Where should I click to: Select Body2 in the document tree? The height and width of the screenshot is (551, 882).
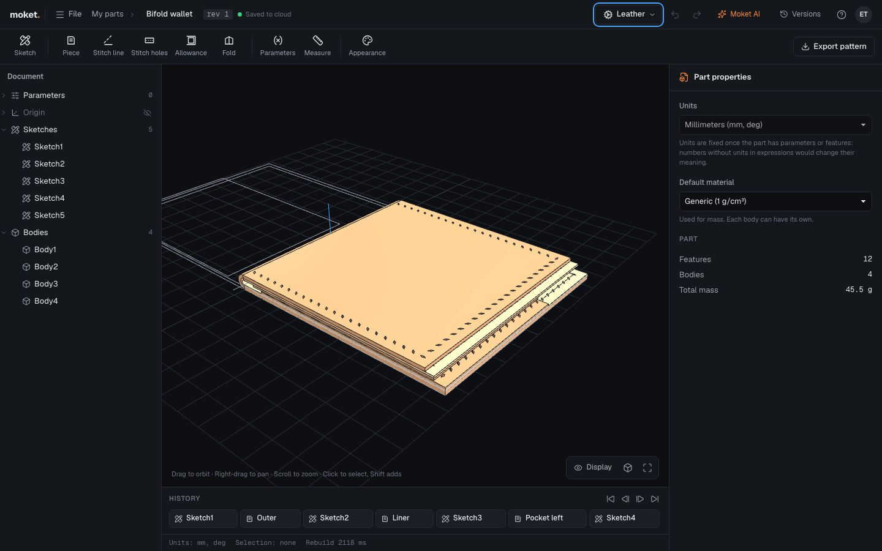pos(81,267)
